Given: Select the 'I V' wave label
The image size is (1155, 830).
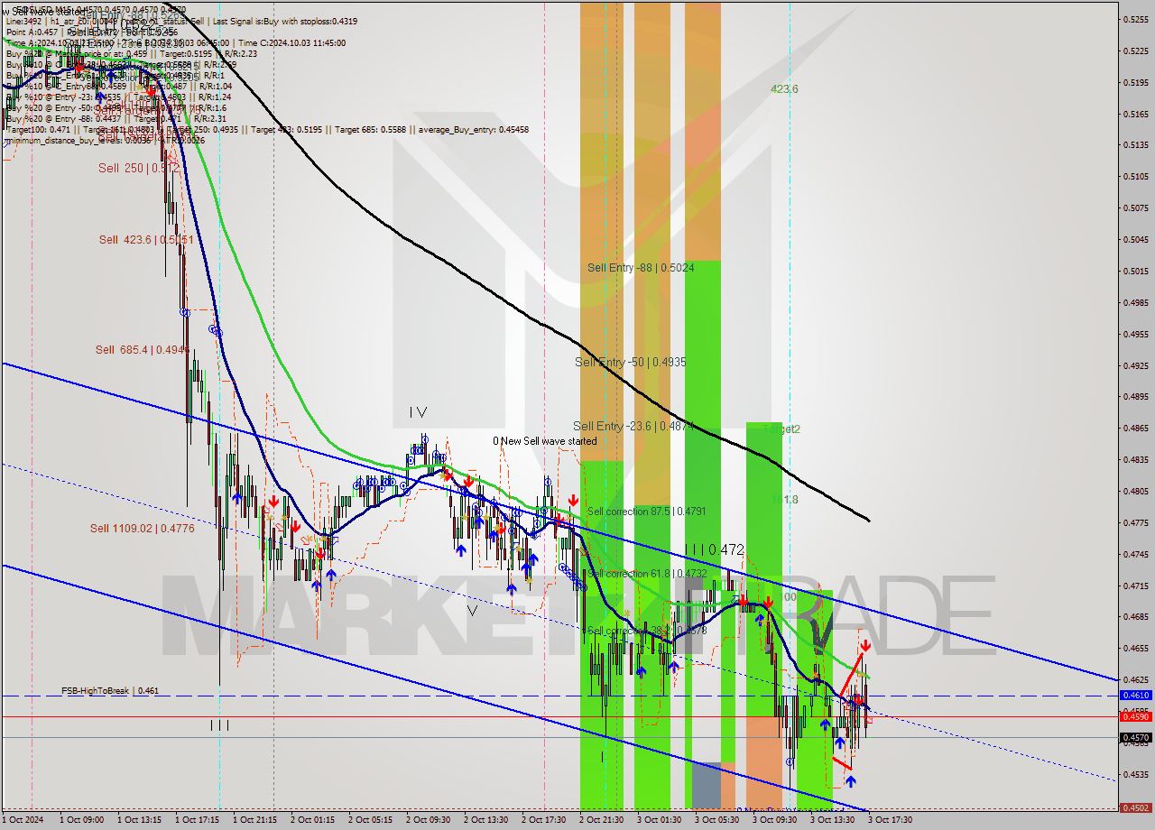Looking at the screenshot, I should coord(418,412).
